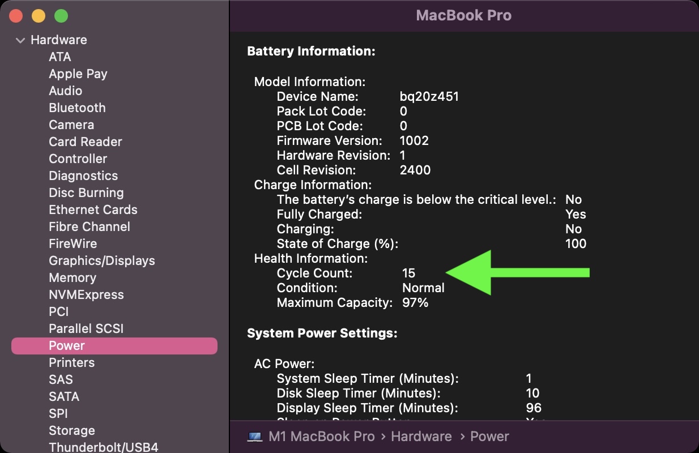This screenshot has width=699, height=453.
Task: Click the Maximum Capacity 97% value
Action: click(415, 303)
